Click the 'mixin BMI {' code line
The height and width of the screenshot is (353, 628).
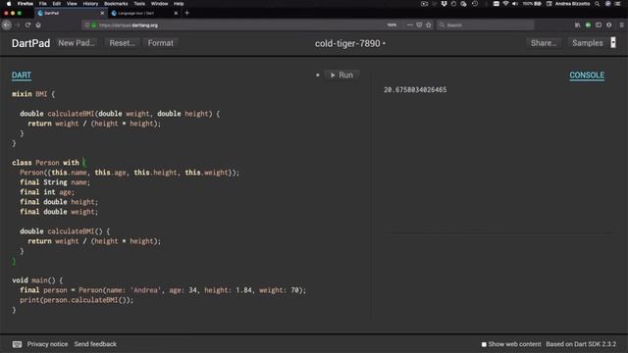tap(33, 94)
